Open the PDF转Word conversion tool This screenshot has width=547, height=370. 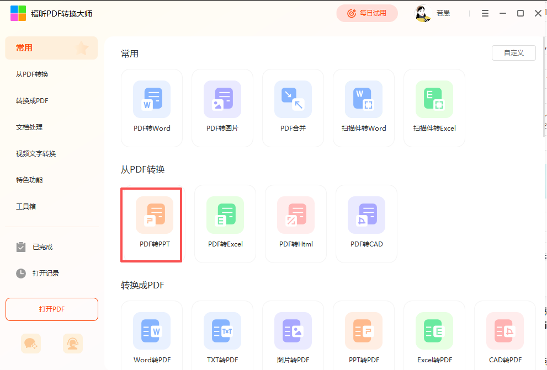pos(152,108)
